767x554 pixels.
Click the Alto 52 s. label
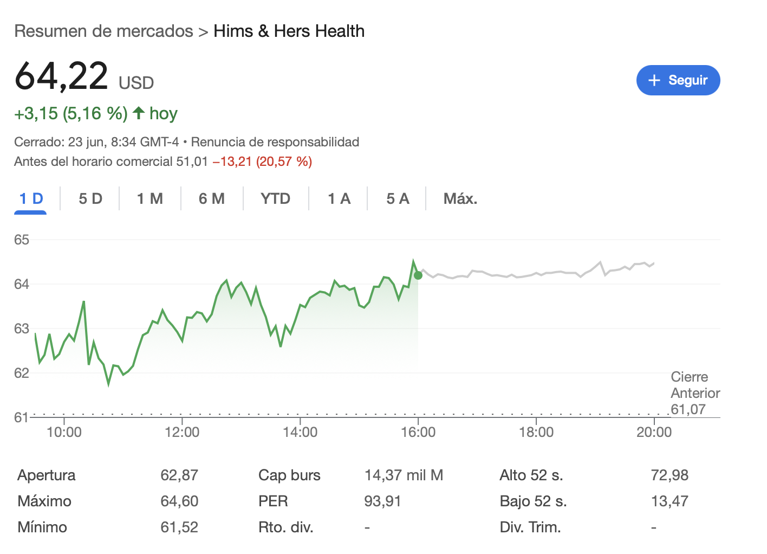point(531,475)
